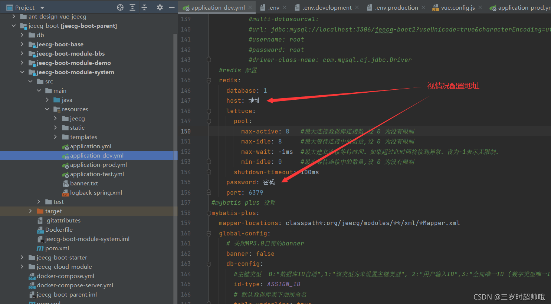The image size is (551, 304).
Task: Expand the templates folder arrow
Action: pos(55,137)
